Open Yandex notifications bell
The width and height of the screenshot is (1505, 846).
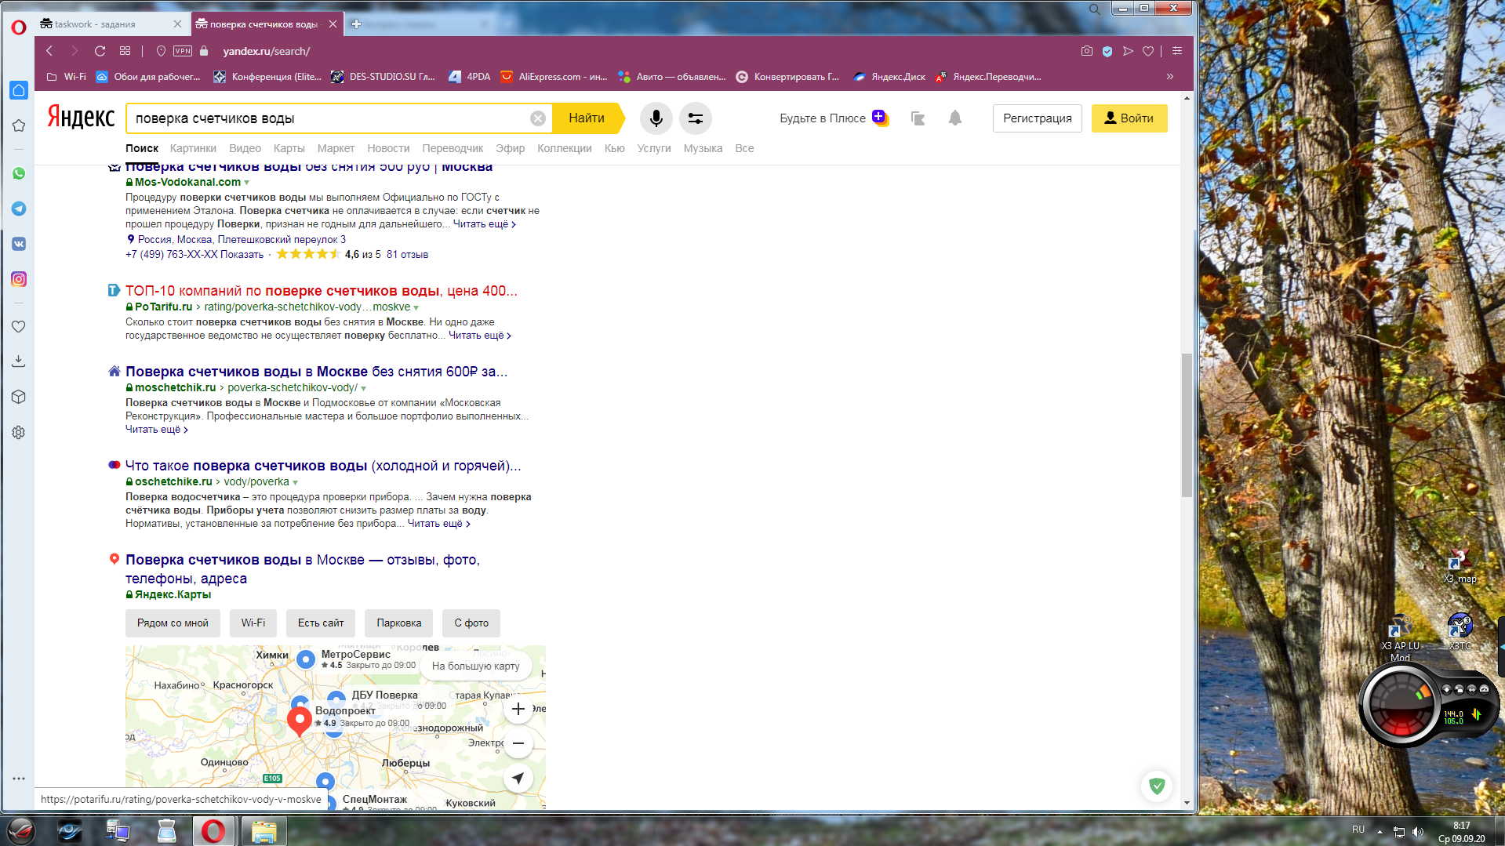point(954,118)
